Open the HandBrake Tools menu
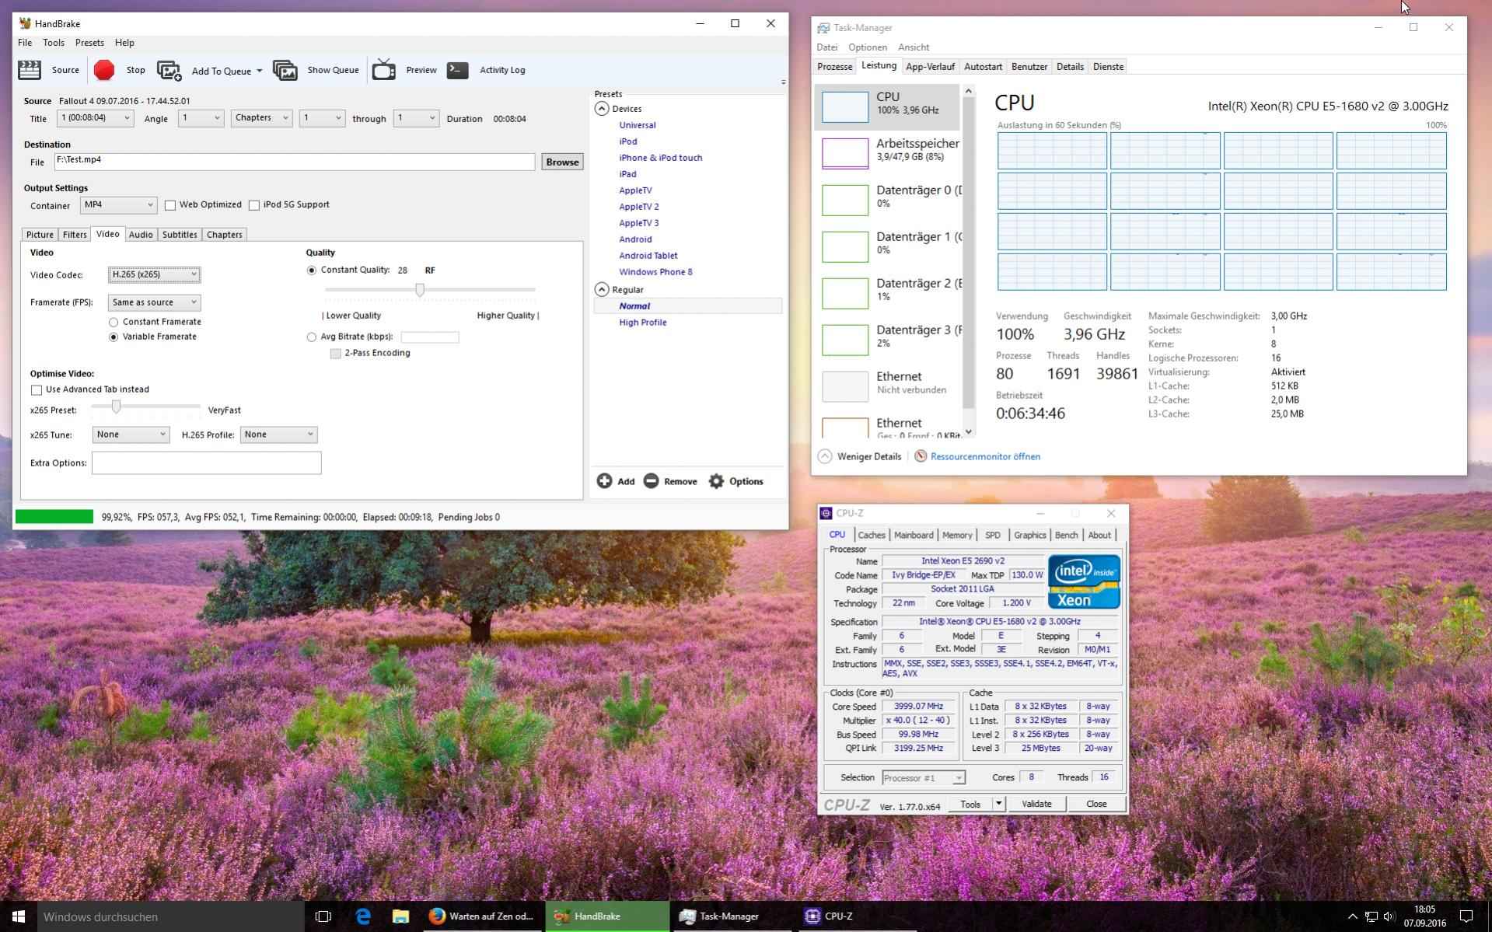 tap(54, 43)
